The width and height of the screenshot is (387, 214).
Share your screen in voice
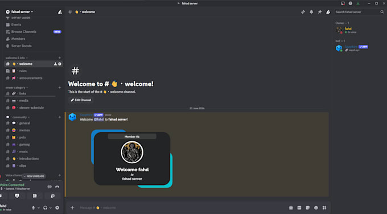coord(17,196)
